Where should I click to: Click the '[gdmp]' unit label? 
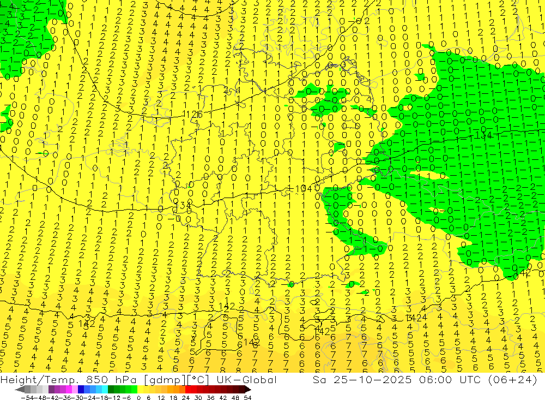(x=165, y=380)
